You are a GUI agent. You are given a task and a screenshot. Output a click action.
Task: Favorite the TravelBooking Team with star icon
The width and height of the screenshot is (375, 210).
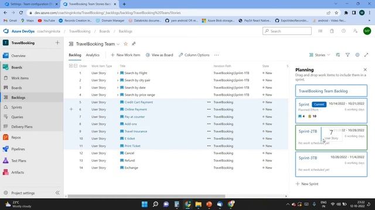[125, 44]
